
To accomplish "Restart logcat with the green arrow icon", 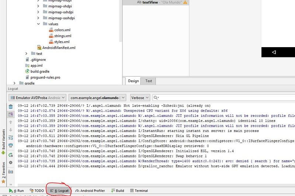I will (x=11, y=155).
